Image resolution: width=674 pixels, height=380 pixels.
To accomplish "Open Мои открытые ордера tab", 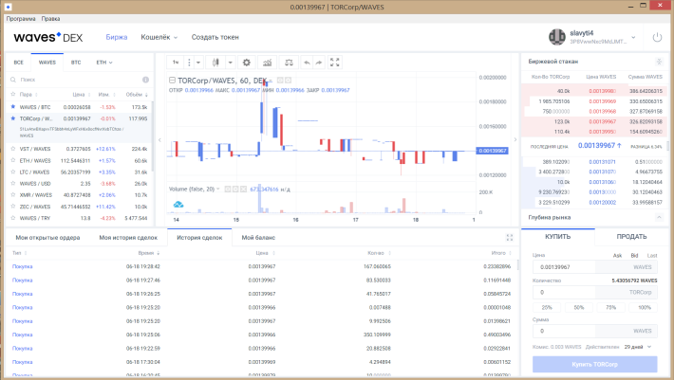I will click(x=47, y=237).
